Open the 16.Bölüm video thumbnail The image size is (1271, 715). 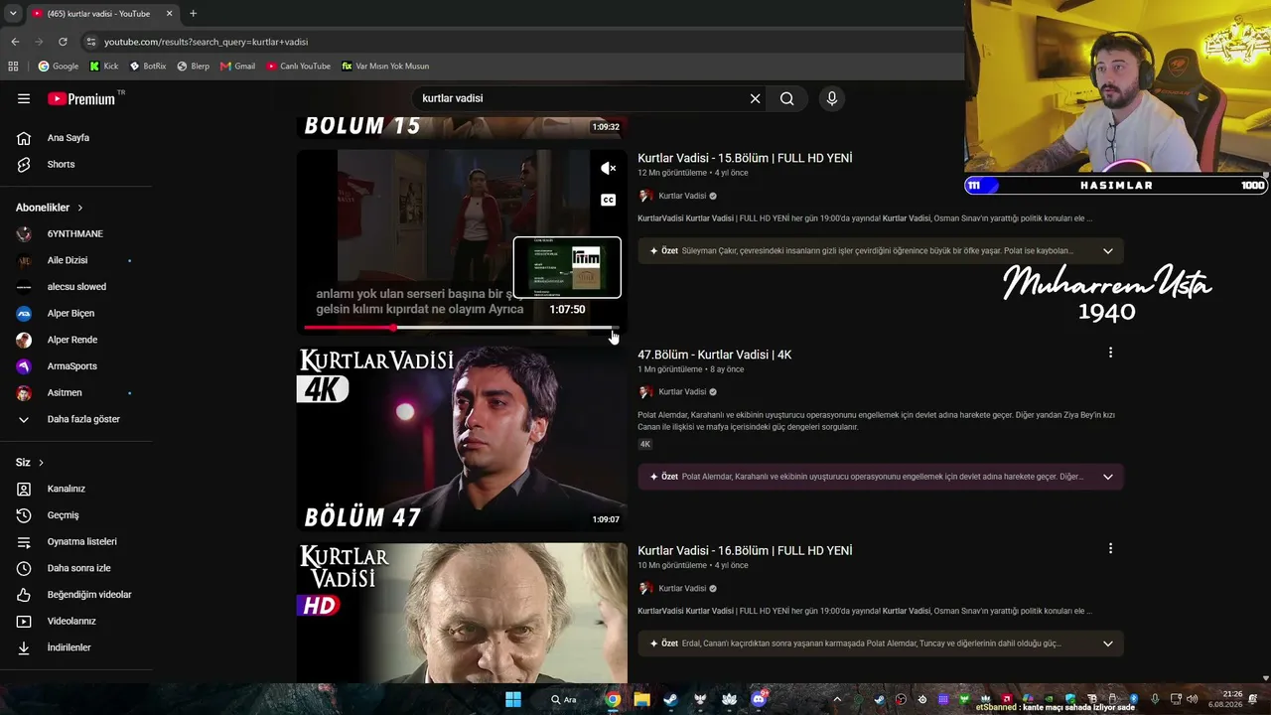tap(462, 613)
